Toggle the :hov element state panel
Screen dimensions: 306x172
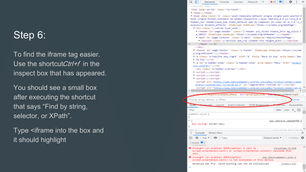(278, 110)
